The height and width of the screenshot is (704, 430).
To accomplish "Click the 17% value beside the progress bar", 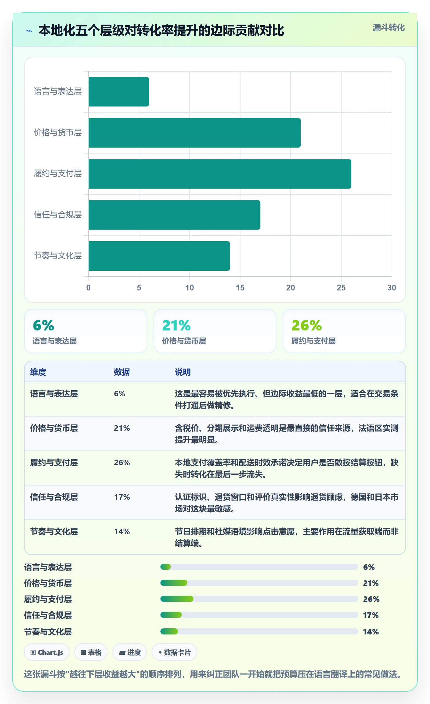I will [371, 615].
